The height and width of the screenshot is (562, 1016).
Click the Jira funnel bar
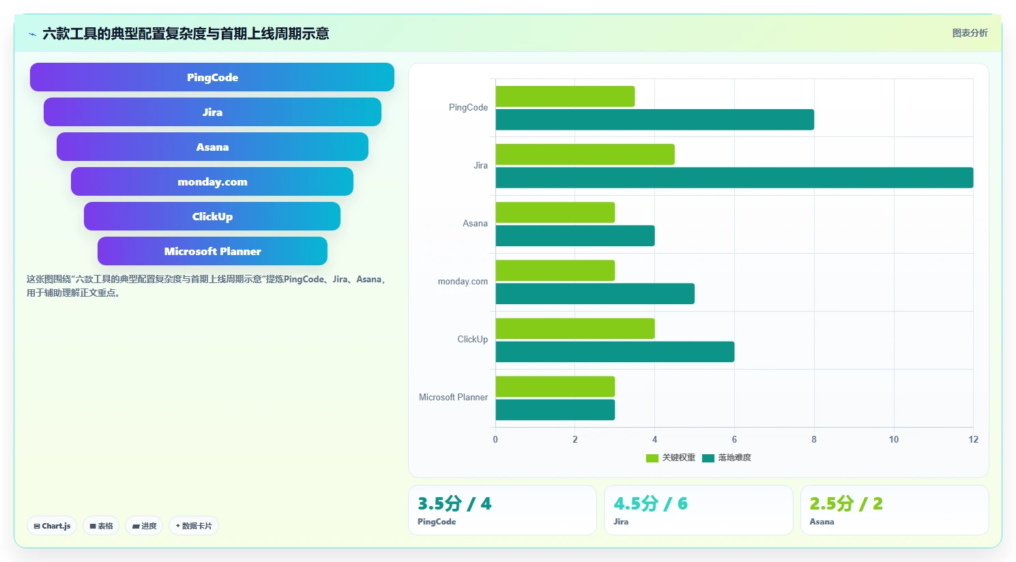click(x=212, y=112)
